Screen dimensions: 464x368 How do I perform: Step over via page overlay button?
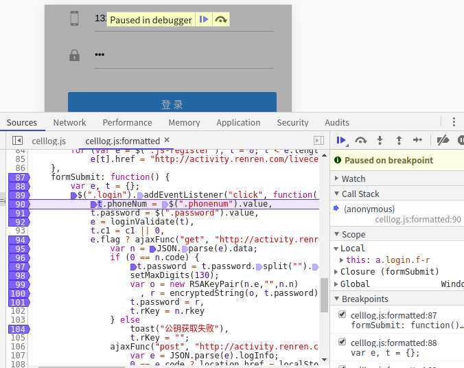(x=220, y=20)
